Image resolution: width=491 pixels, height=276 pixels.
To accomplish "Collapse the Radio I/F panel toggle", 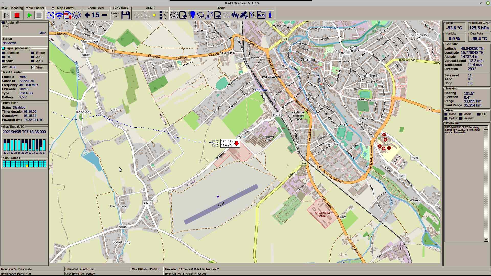I will 3,23.
